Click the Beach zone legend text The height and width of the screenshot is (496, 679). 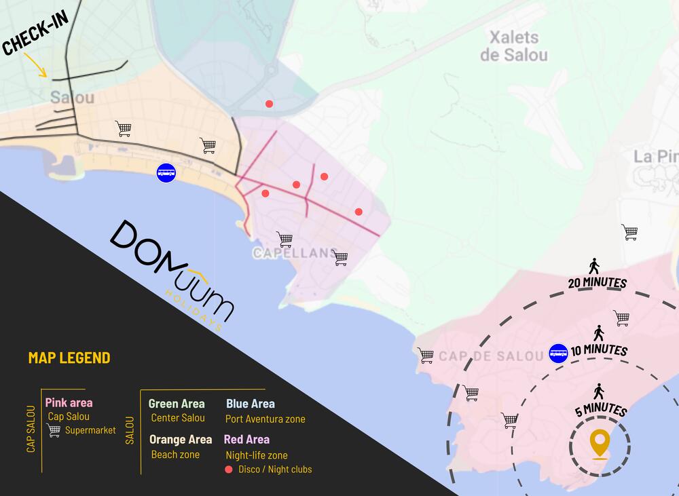coord(175,455)
